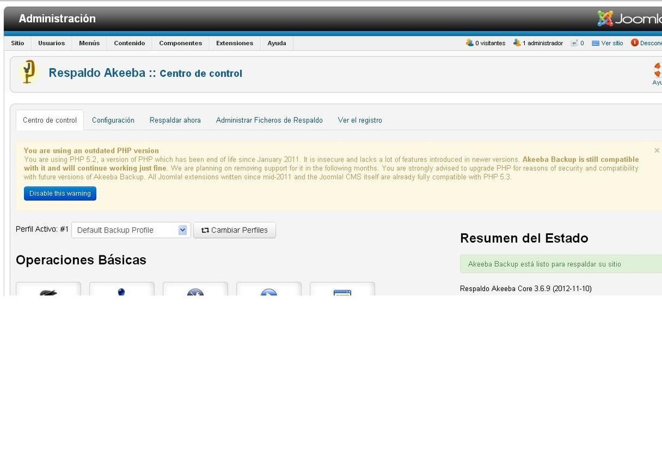Viewport: 662px width, 453px height.
Task: Open the Usuarios menu
Action: [52, 43]
